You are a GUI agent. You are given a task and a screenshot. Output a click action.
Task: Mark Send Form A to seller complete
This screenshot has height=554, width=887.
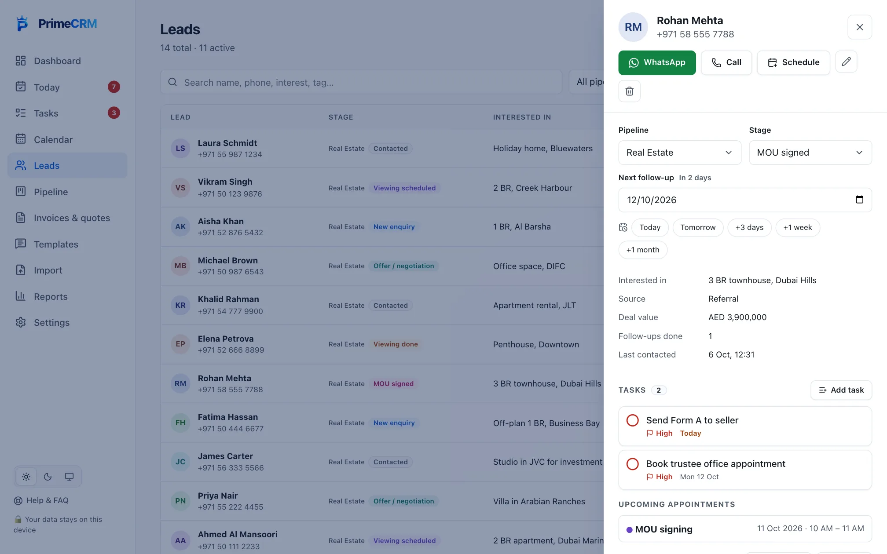(632, 420)
